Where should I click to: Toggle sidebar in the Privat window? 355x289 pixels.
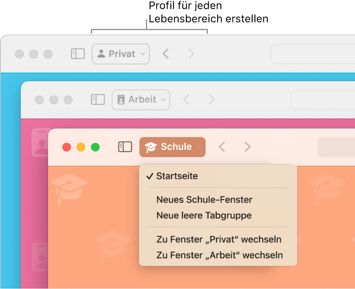pyautogui.click(x=78, y=54)
